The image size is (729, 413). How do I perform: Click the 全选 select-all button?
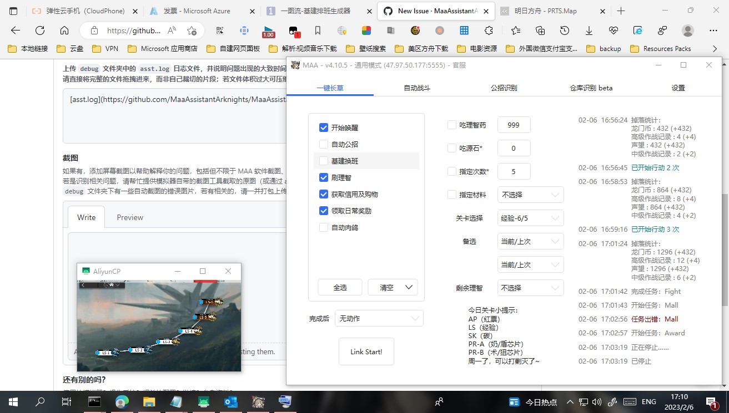[339, 287]
